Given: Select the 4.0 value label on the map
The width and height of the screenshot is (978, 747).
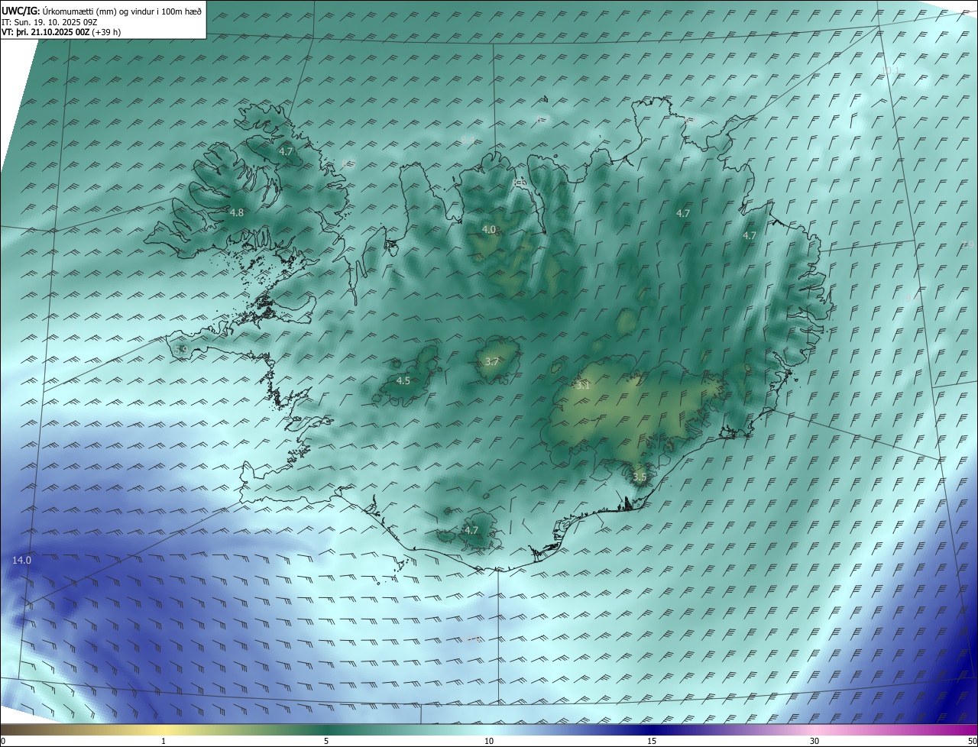Looking at the screenshot, I should pyautogui.click(x=489, y=229).
